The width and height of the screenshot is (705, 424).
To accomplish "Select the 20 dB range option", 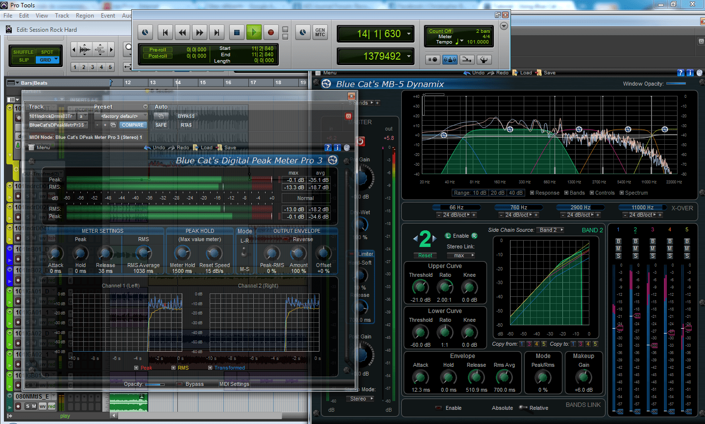I will point(497,193).
